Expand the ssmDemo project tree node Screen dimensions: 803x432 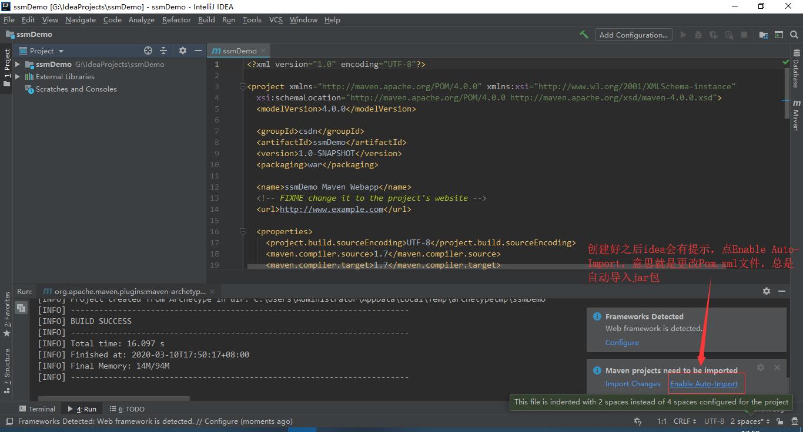click(x=18, y=64)
